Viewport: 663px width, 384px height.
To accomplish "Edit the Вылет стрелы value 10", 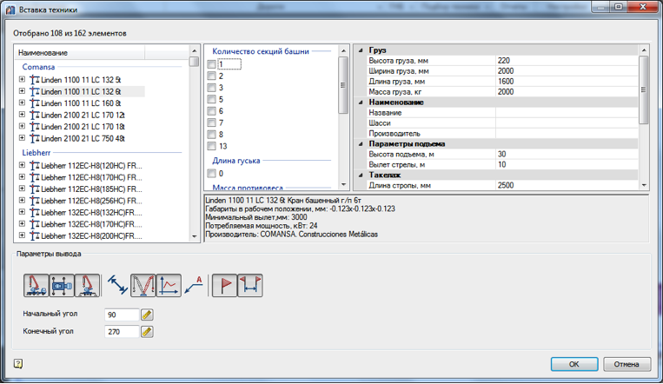I will point(567,164).
